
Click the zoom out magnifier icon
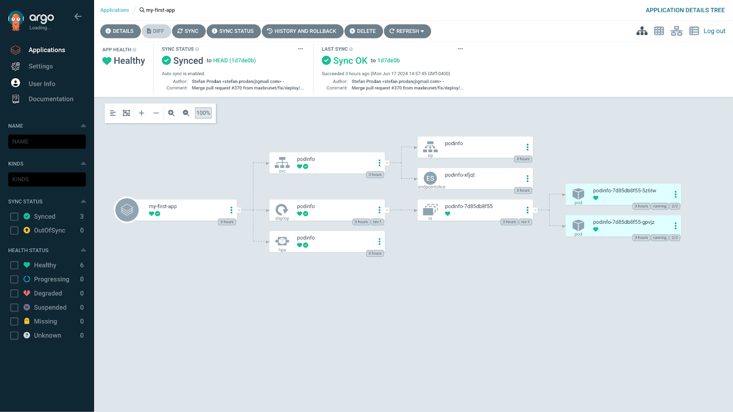(x=186, y=113)
